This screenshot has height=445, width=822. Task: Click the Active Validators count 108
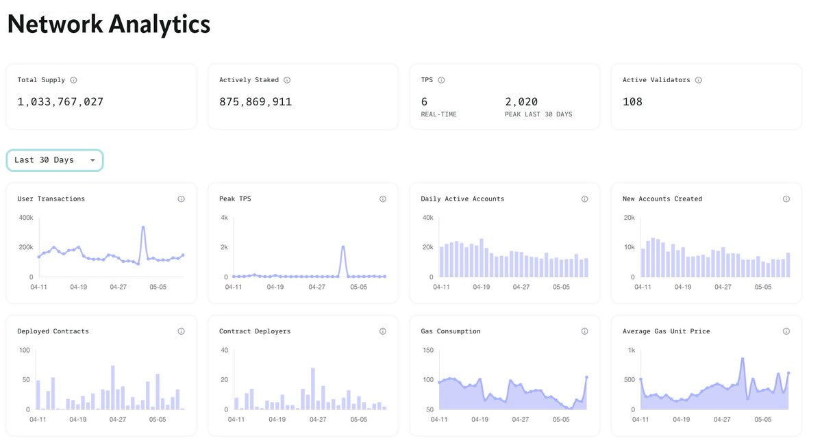tap(632, 102)
